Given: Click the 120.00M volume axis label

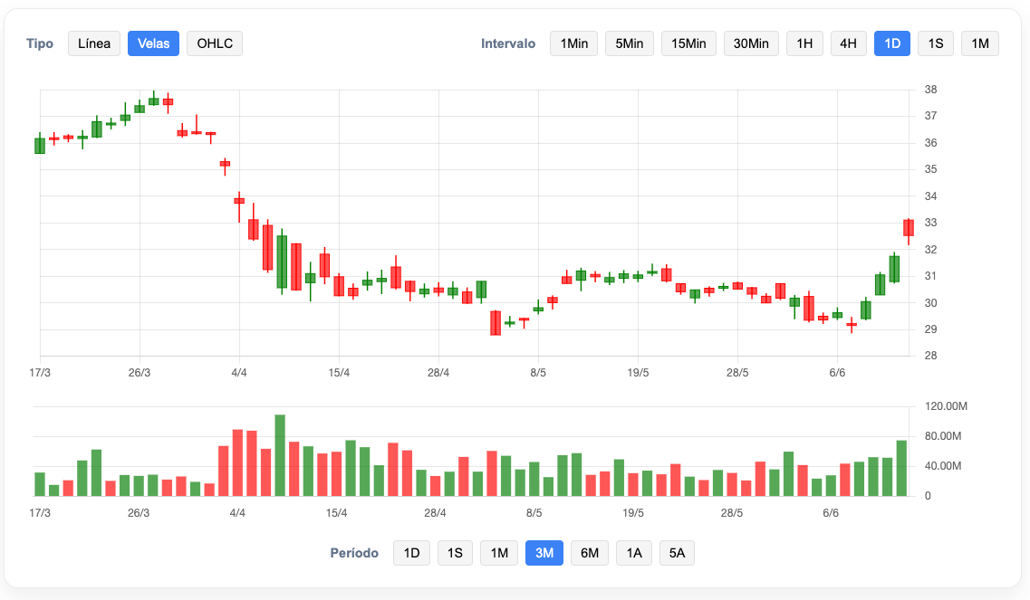Looking at the screenshot, I should coord(946,406).
